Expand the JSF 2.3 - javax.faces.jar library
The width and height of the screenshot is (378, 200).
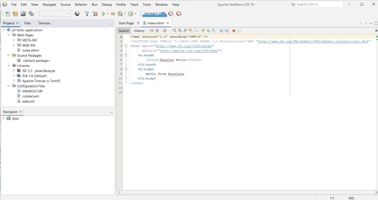tap(14, 70)
